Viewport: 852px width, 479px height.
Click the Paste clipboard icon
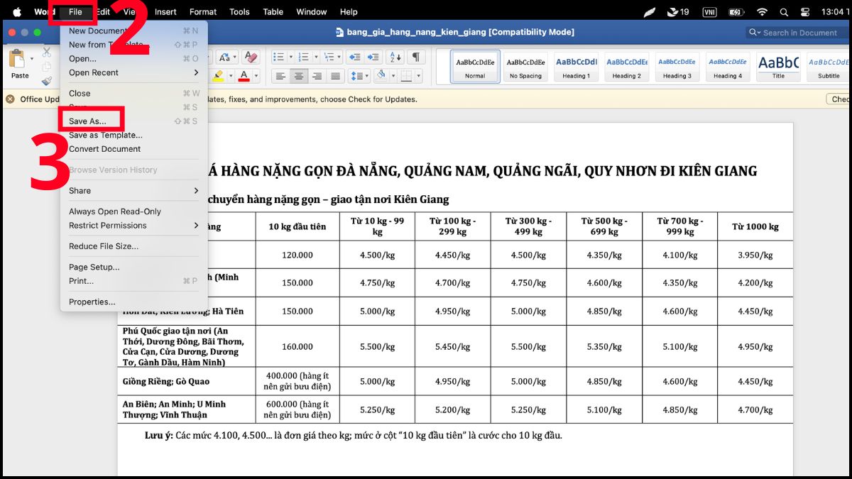[17, 59]
